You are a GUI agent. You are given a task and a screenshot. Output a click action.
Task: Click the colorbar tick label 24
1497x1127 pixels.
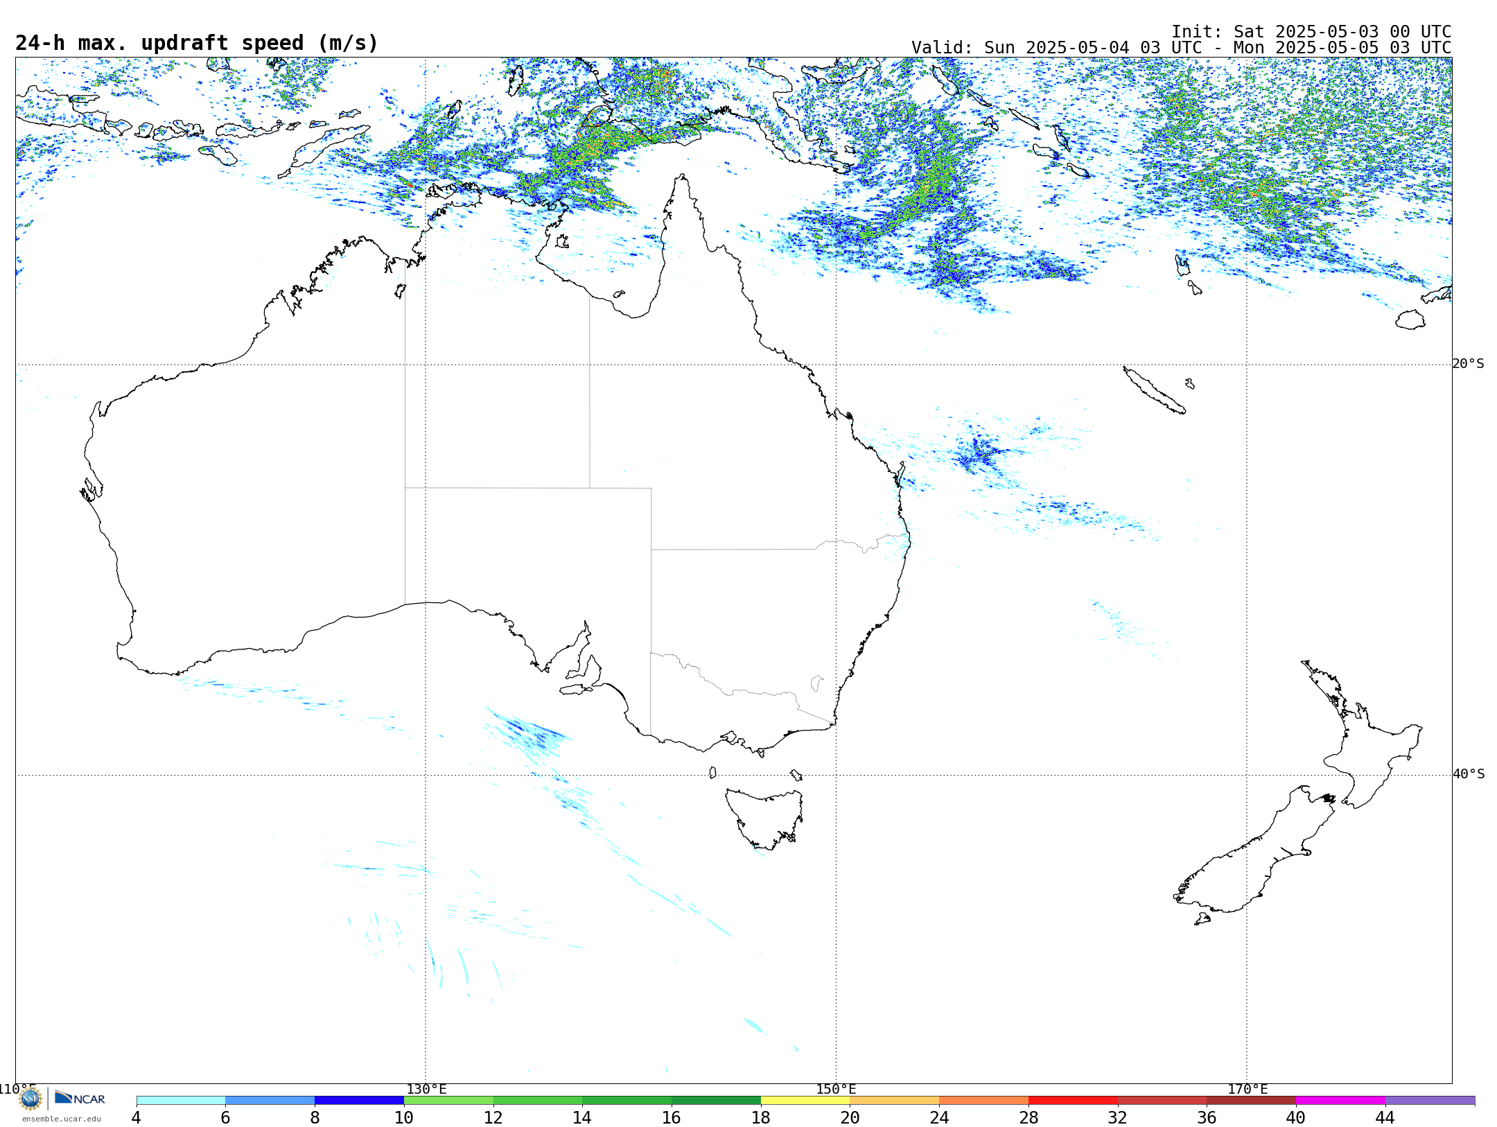[939, 1118]
